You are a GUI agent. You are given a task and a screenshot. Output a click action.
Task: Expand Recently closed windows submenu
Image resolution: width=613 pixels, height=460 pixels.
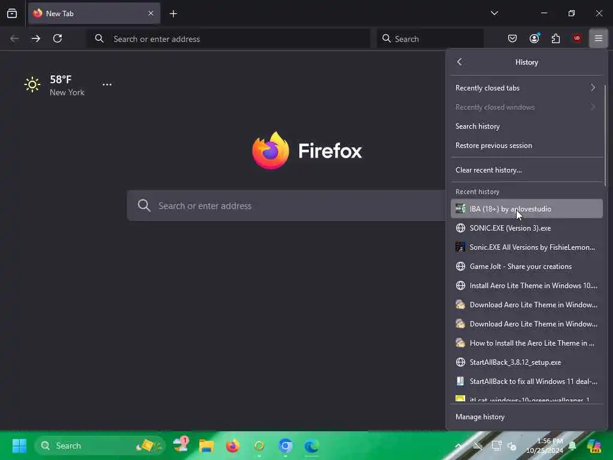[x=526, y=107]
